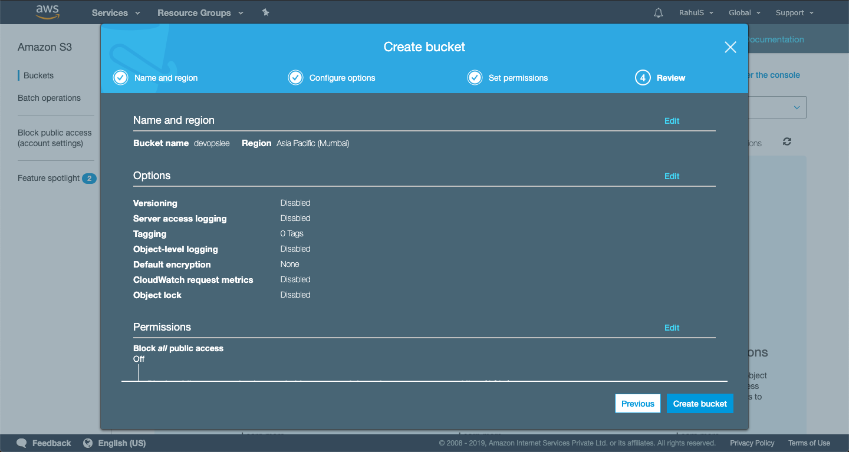The image size is (849, 452).
Task: Click the Feedback speech bubble icon
Action: coord(22,443)
